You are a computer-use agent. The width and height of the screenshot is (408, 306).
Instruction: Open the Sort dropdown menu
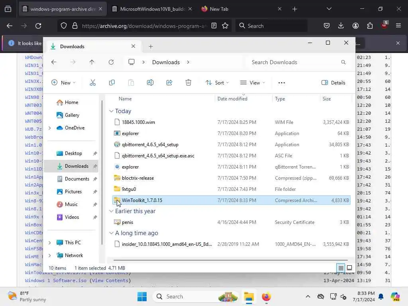pos(217,83)
